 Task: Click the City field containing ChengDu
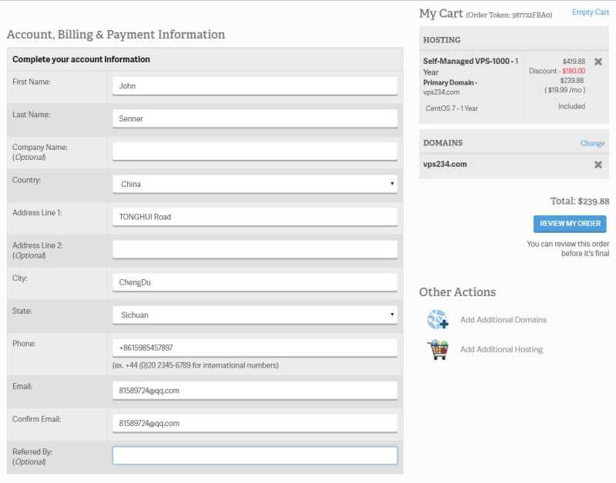point(255,282)
